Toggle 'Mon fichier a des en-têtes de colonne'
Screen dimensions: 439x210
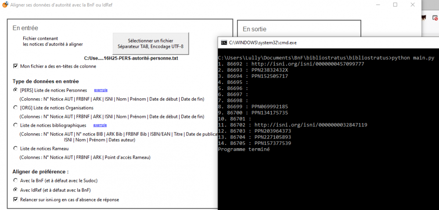coord(16,66)
